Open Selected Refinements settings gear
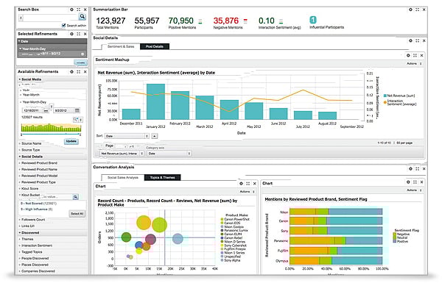442x294 pixels. (x=71, y=35)
